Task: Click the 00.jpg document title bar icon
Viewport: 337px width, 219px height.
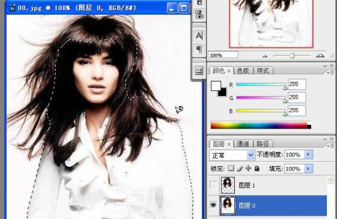Action: [12, 8]
